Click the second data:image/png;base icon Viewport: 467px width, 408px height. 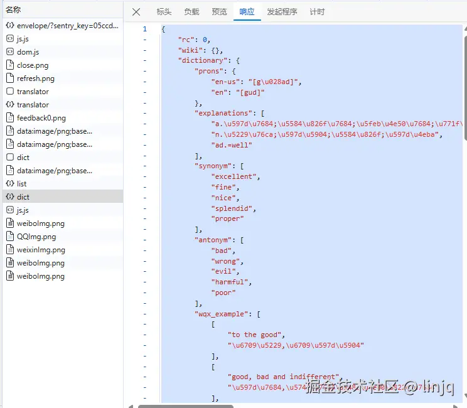[x=10, y=144]
